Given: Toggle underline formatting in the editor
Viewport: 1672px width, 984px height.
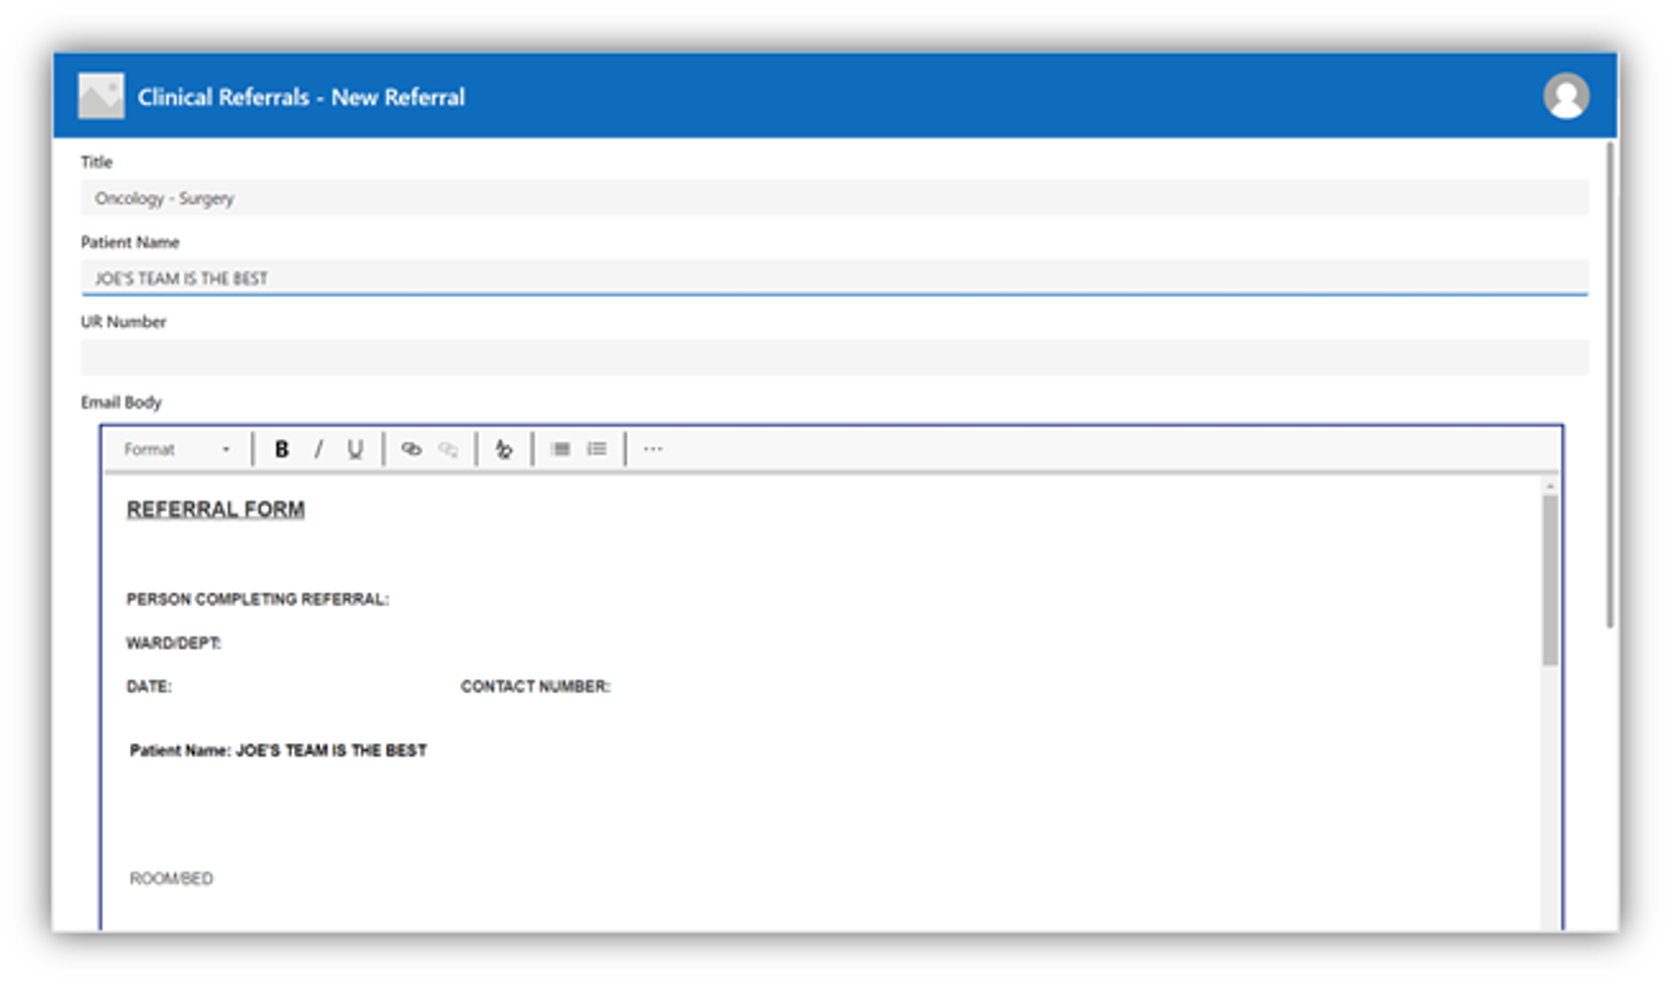Looking at the screenshot, I should [355, 449].
